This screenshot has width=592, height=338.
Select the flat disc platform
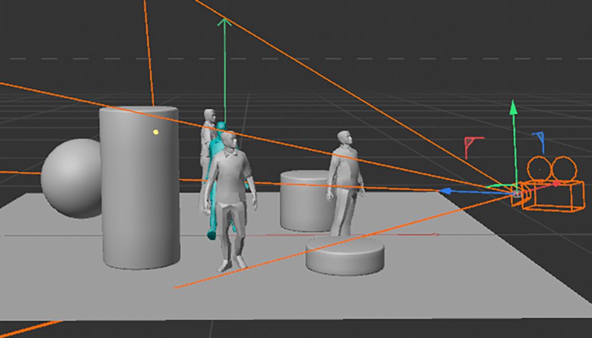pos(345,255)
